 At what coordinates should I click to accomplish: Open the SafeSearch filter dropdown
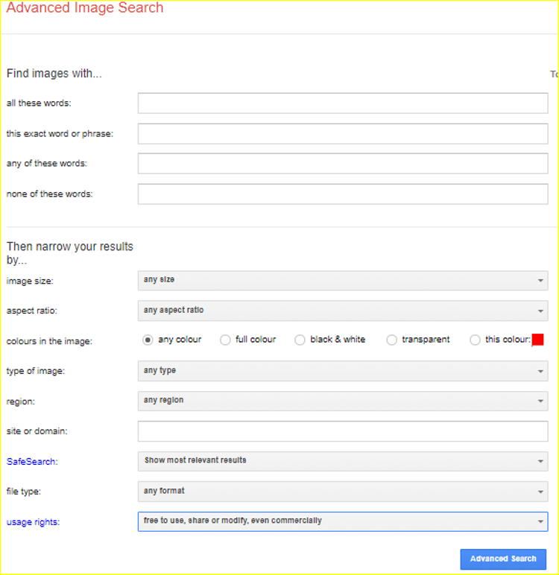(x=343, y=461)
